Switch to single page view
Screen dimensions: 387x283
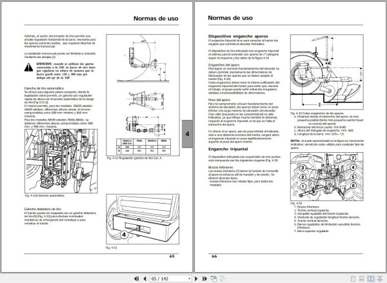click(x=353, y=278)
